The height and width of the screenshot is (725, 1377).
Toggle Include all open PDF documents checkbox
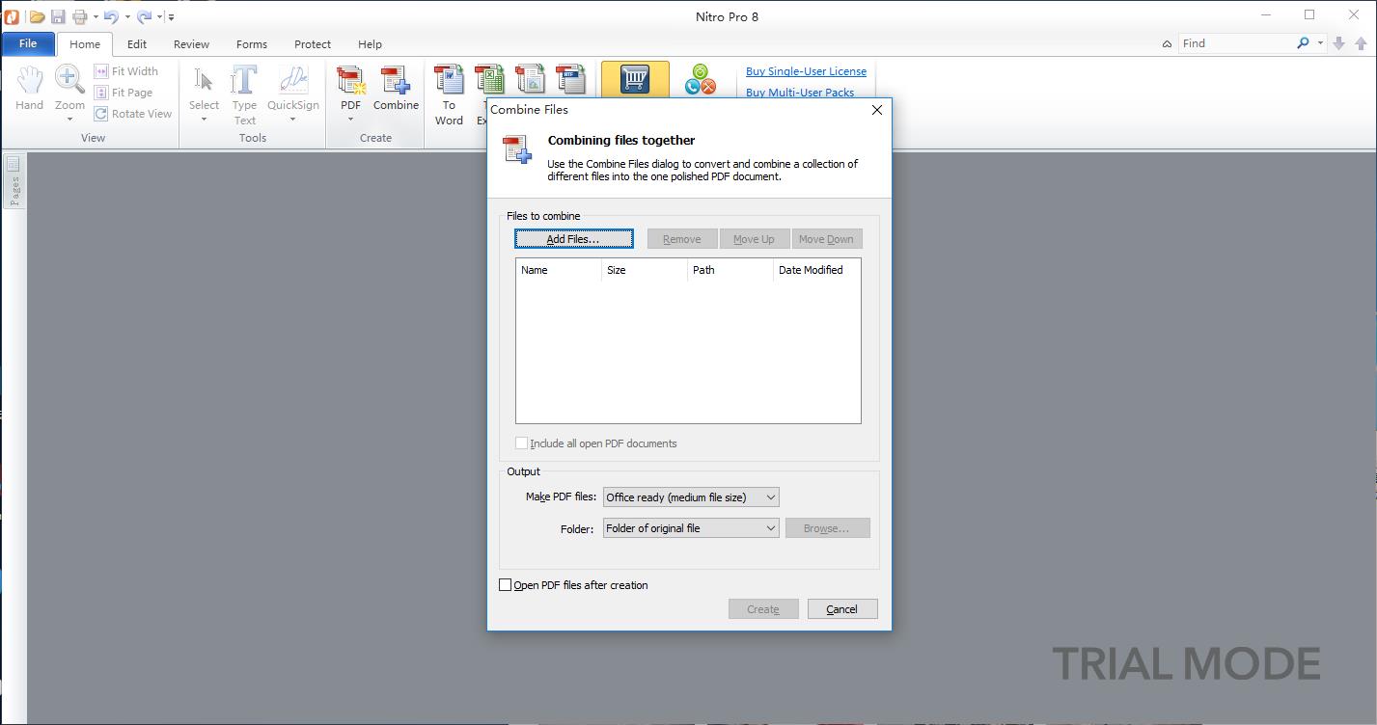point(521,443)
